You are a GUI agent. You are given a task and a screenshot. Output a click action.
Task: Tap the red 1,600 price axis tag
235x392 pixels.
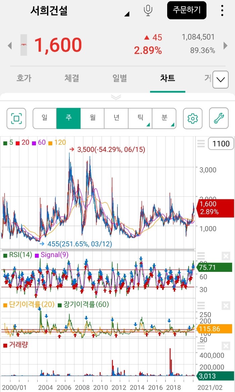tap(216, 207)
